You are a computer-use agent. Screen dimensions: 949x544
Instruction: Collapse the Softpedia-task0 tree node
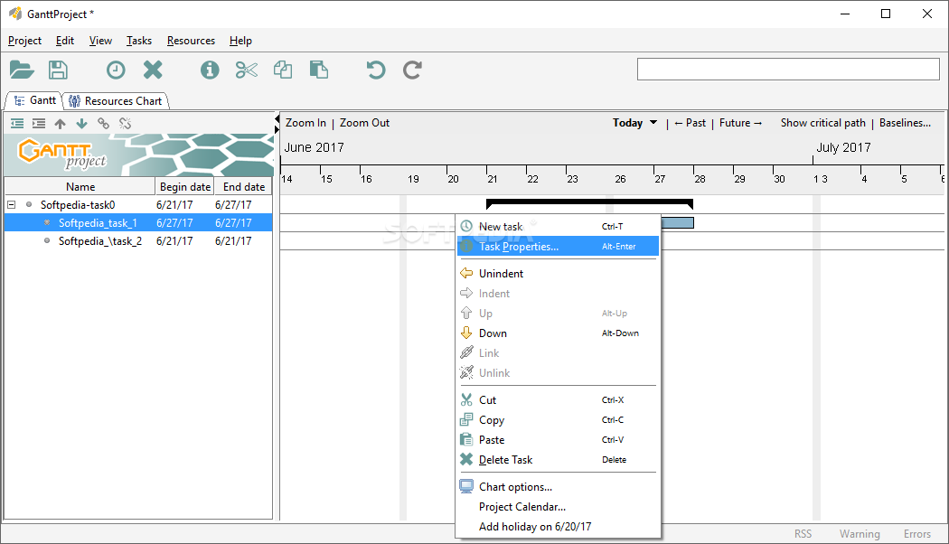pos(12,204)
